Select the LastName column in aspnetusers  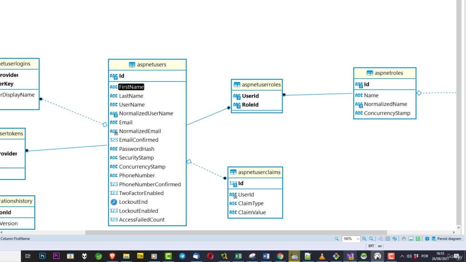tap(131, 96)
